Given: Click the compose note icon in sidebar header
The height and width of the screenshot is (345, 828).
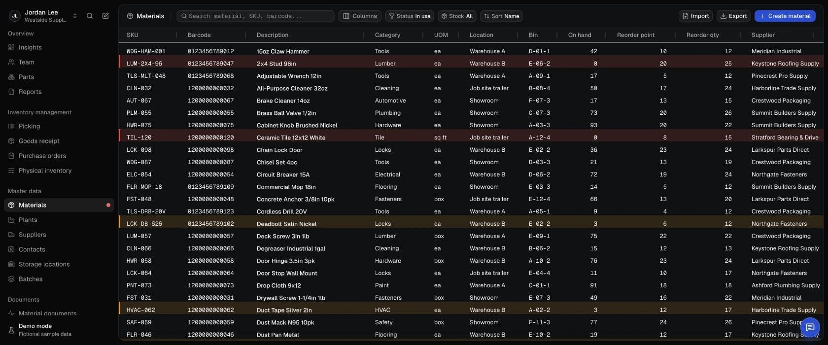Looking at the screenshot, I should [x=105, y=16].
